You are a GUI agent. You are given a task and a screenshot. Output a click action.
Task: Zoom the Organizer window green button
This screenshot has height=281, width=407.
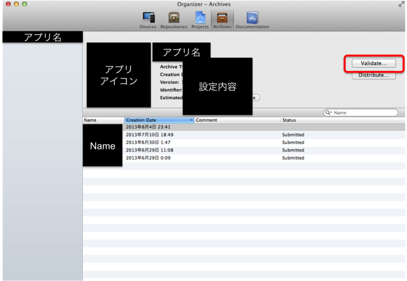(x=24, y=4)
